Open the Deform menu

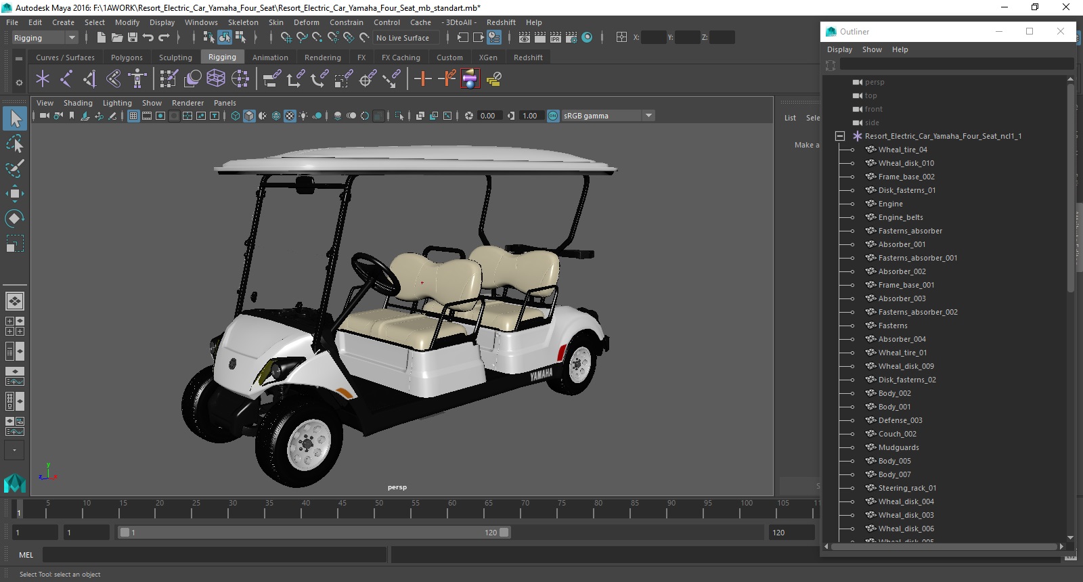click(x=306, y=22)
